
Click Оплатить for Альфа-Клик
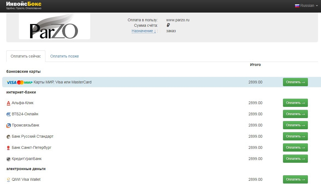[x=295, y=103]
